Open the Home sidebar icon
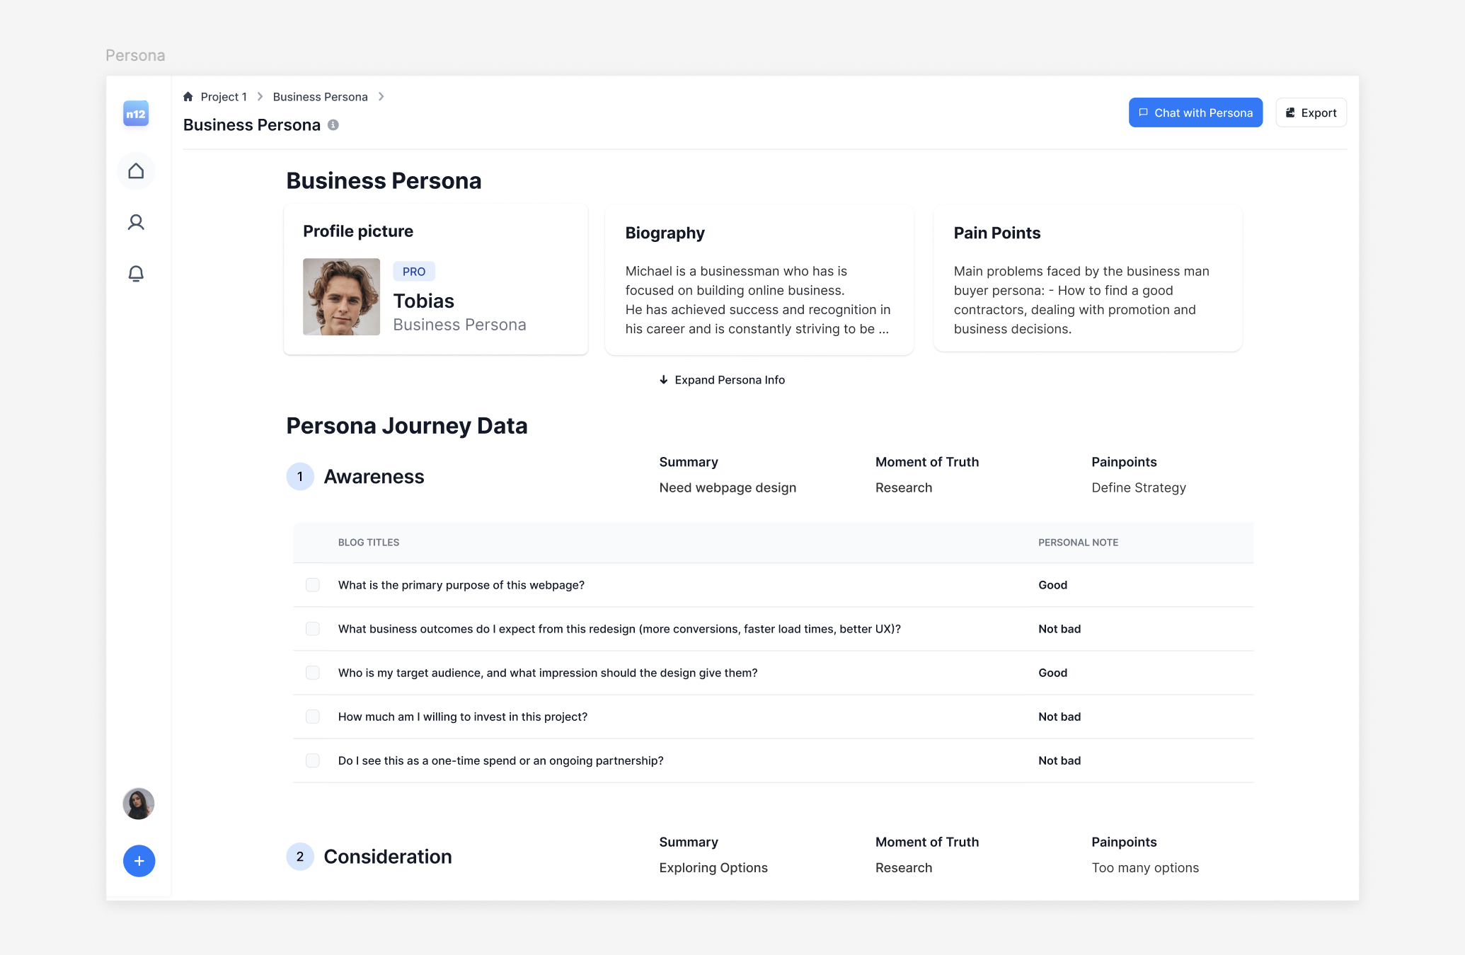The image size is (1465, 955). click(x=136, y=171)
